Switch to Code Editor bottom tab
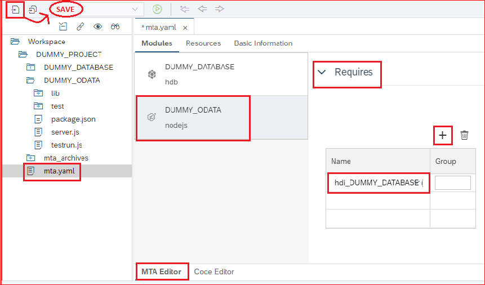This screenshot has width=485, height=285. (214, 271)
